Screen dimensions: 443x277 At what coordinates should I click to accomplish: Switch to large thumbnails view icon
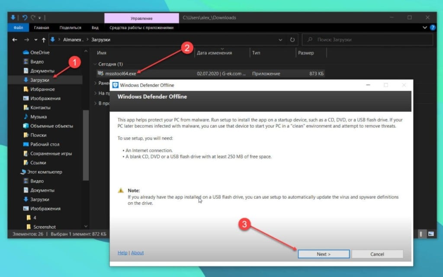click(x=431, y=234)
